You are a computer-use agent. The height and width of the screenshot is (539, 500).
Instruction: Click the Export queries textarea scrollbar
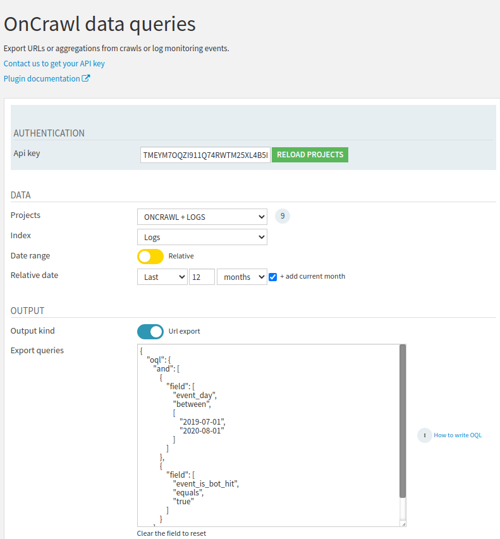tap(403, 421)
